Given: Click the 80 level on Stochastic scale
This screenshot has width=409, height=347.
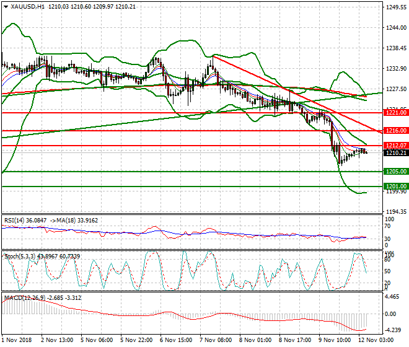Looking at the screenshot, I should 389,260.
